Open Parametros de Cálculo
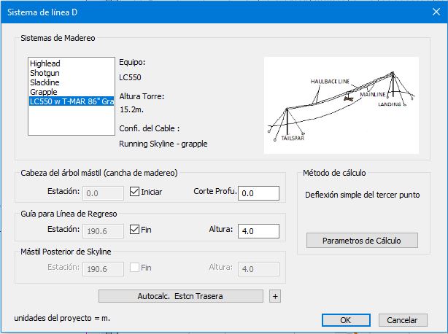The height and width of the screenshot is (334, 448). [361, 241]
